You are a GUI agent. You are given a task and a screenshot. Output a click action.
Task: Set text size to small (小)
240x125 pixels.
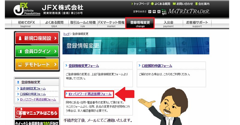point(150,12)
